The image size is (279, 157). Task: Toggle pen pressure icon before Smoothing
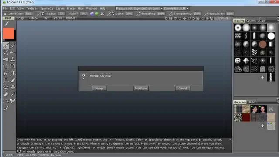[138, 14]
